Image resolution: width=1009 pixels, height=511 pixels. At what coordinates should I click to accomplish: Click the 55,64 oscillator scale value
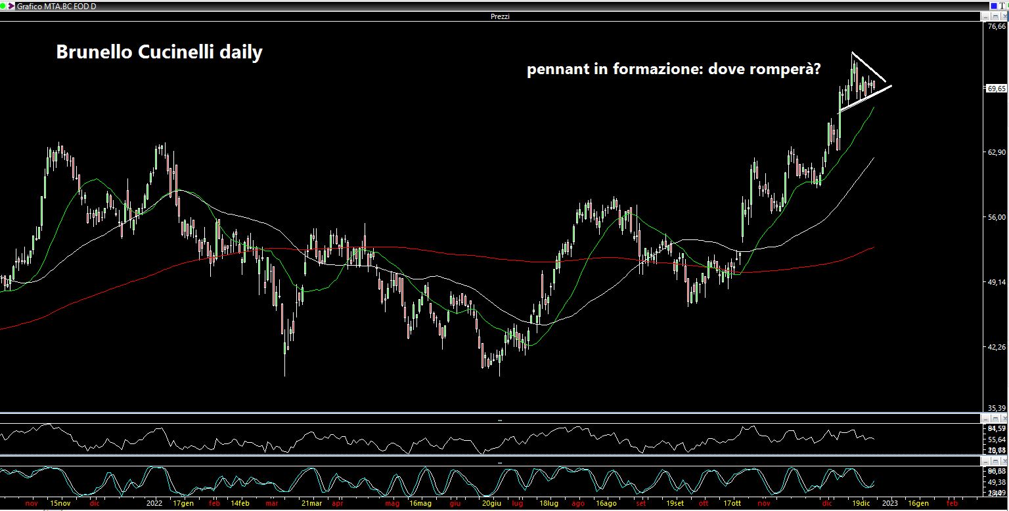(997, 439)
